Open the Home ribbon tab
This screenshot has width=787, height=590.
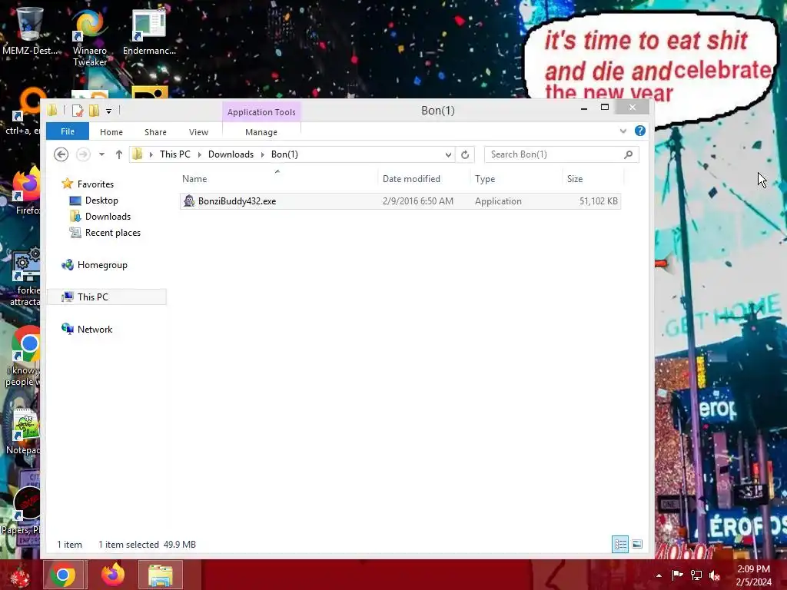[x=111, y=132]
